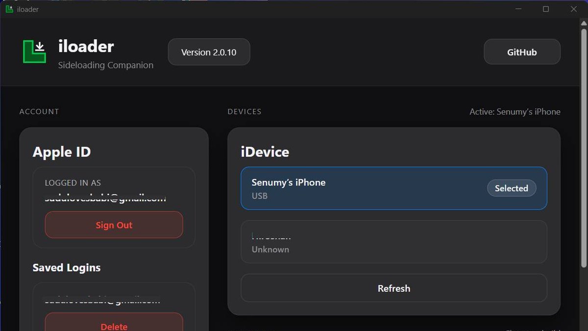Click the "ACCOUNT" section label

39,112
